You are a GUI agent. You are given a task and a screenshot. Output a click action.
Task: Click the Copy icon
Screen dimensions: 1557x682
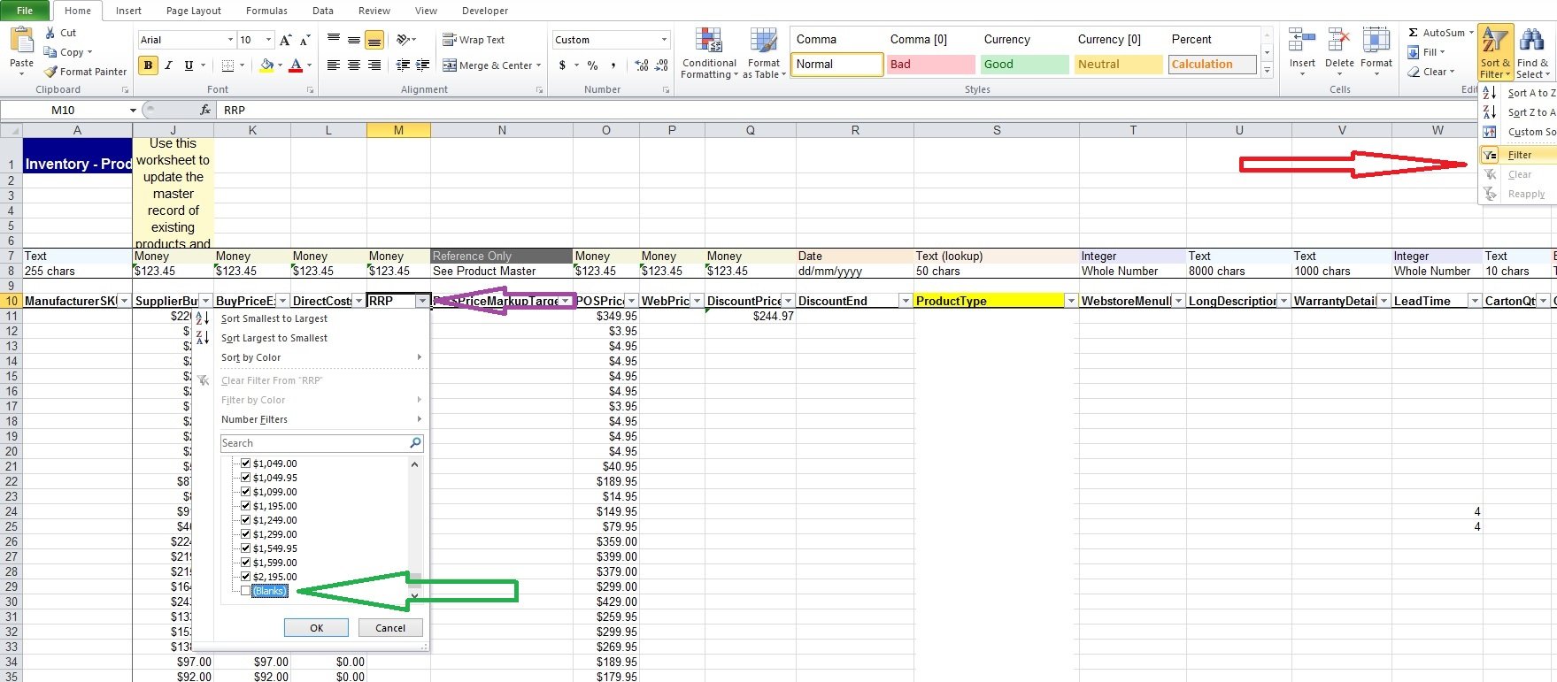50,52
